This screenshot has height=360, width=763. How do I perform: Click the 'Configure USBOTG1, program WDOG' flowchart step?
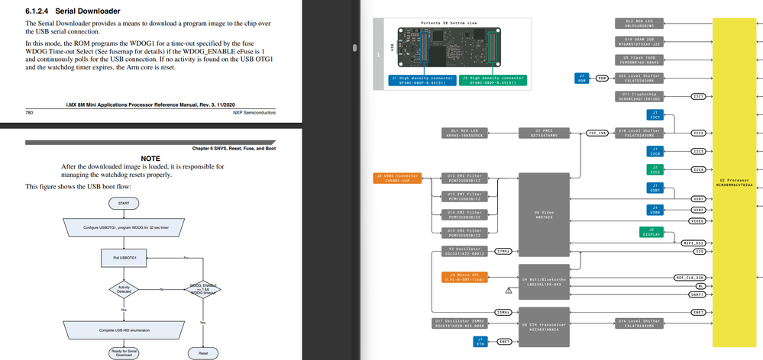pos(124,227)
